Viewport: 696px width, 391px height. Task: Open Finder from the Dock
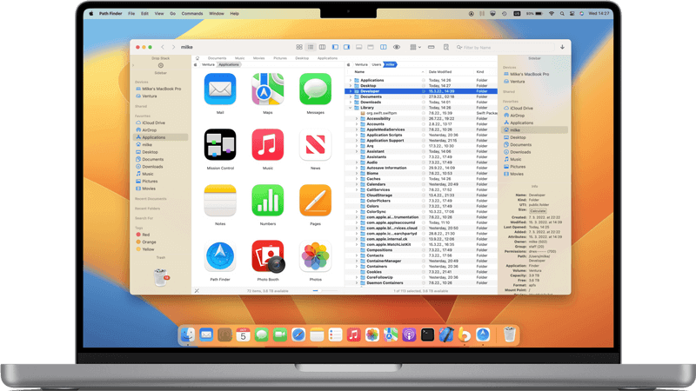[187, 335]
